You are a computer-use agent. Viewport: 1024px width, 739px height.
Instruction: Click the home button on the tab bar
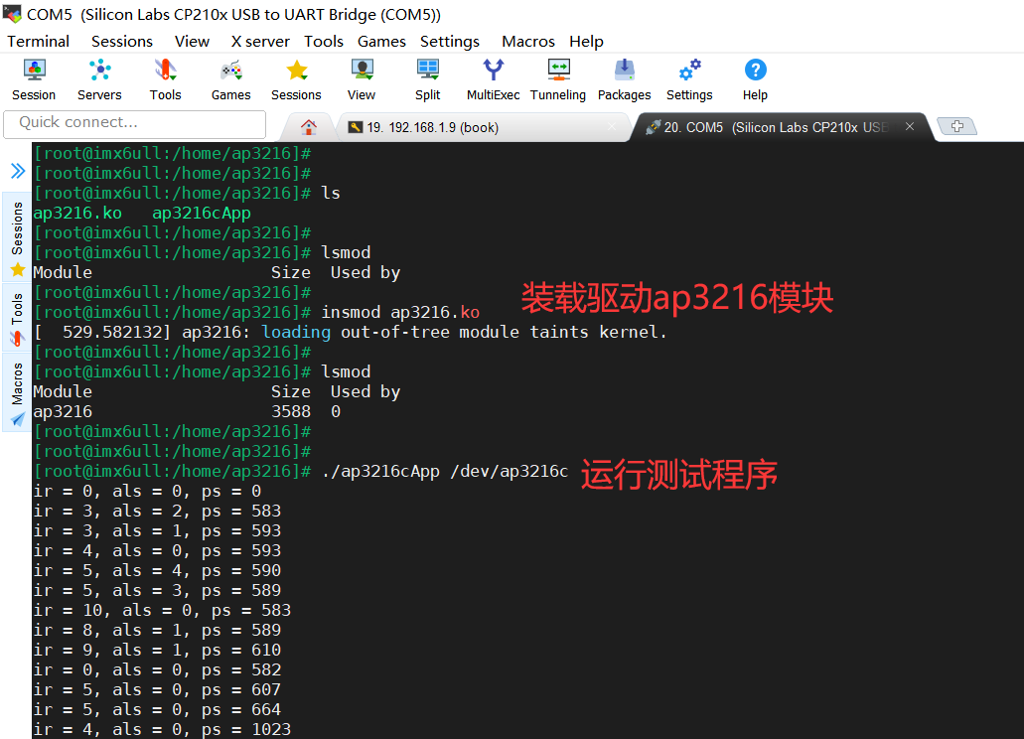(308, 127)
